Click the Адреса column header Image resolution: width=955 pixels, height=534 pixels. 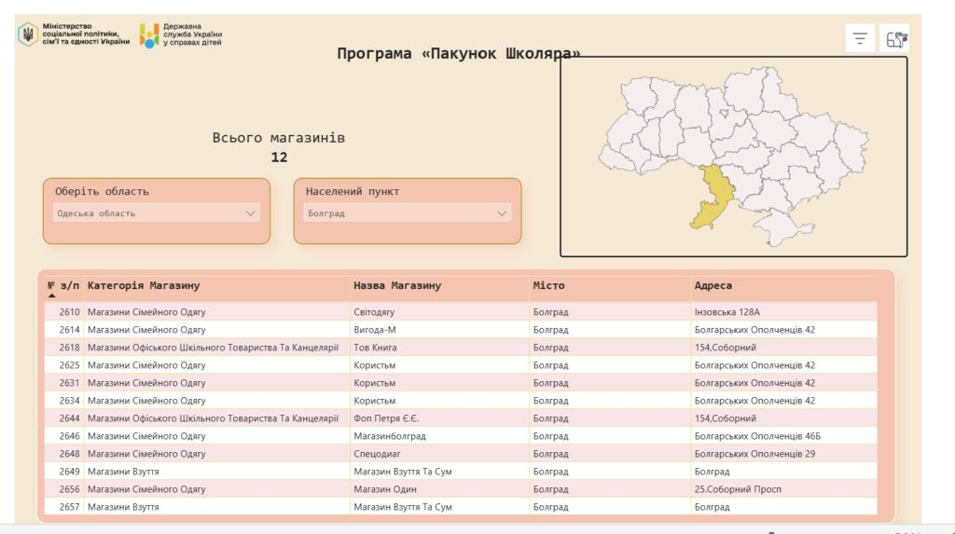[713, 285]
